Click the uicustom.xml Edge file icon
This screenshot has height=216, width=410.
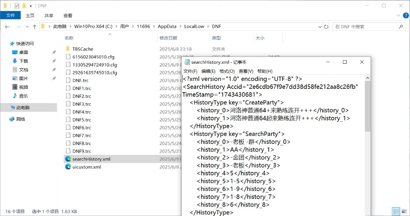[68, 167]
